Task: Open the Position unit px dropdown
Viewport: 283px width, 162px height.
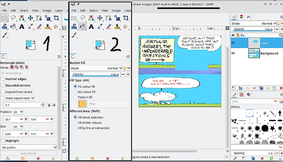Action: 18,112
